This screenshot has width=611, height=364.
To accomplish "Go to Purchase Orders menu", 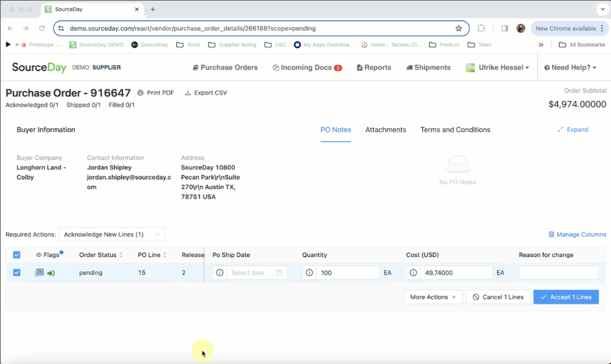I will [x=225, y=67].
